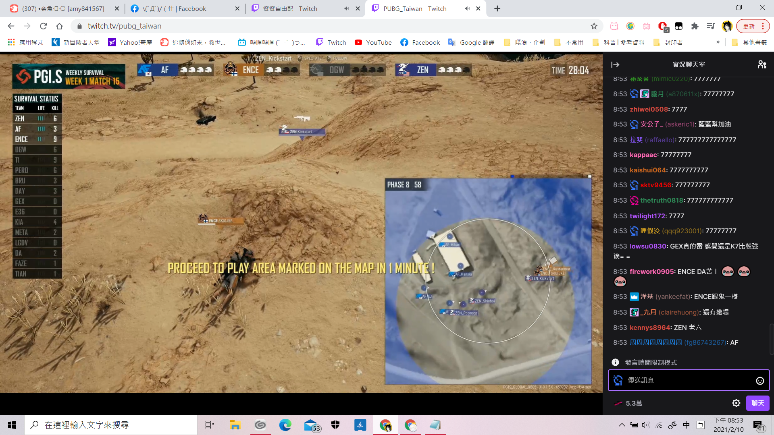Mute the PUBG_Taiwan Twitch tab audio

pyautogui.click(x=467, y=8)
